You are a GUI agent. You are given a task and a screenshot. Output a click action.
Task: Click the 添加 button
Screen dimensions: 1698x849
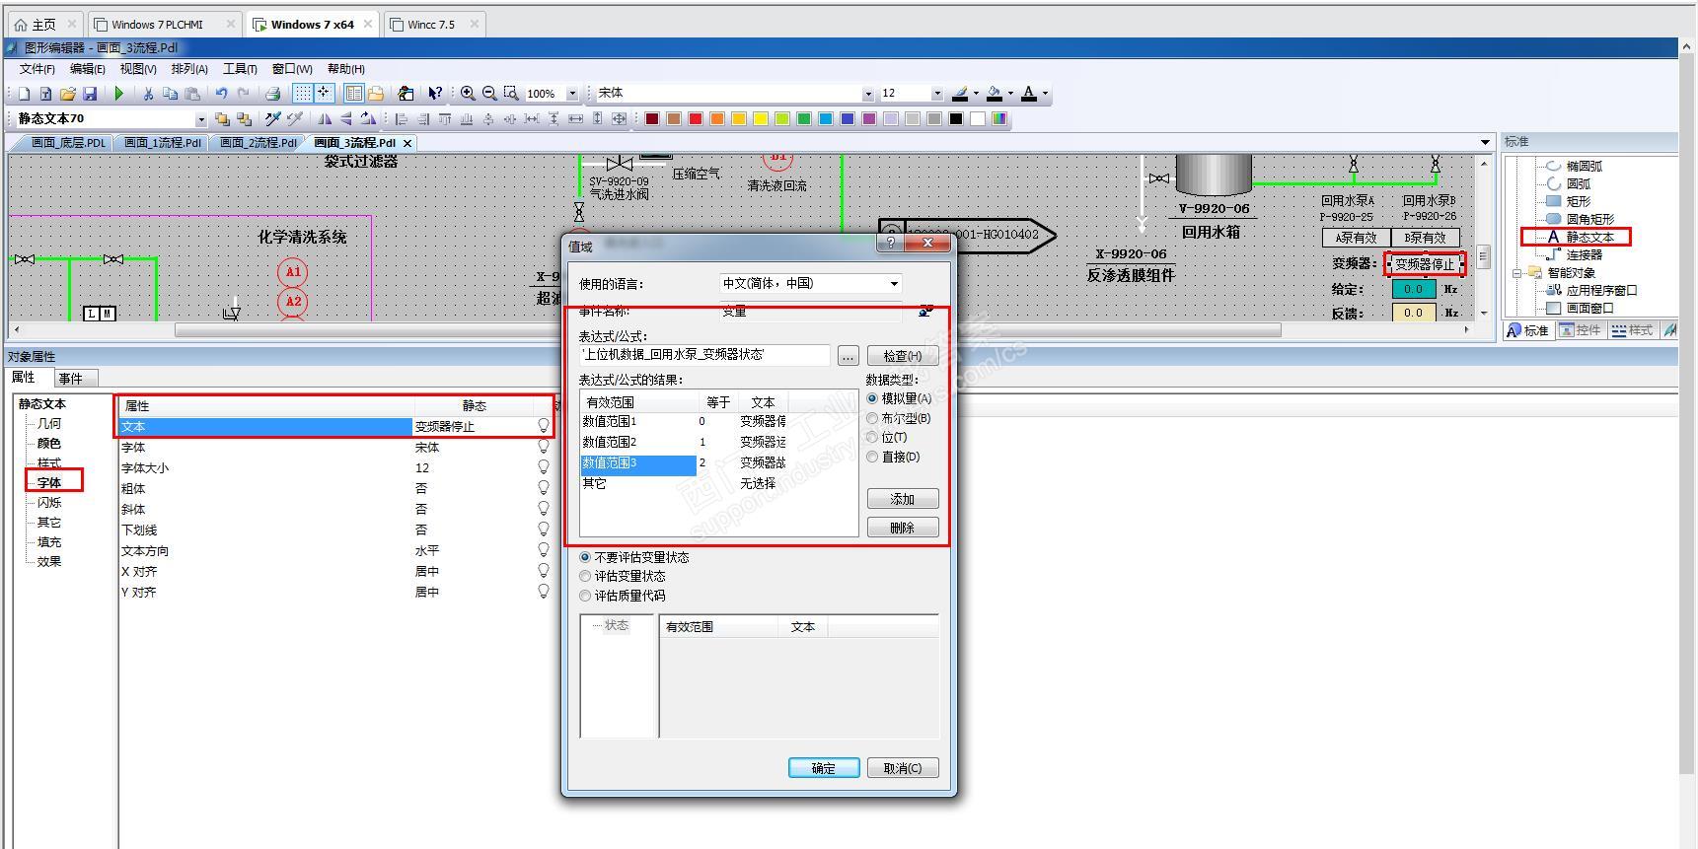[903, 499]
